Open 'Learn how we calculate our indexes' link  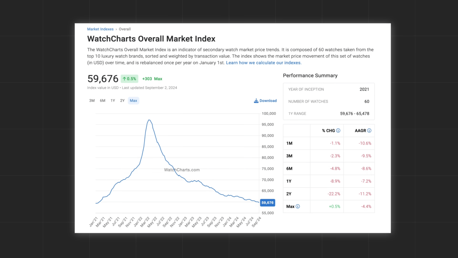coord(264,63)
